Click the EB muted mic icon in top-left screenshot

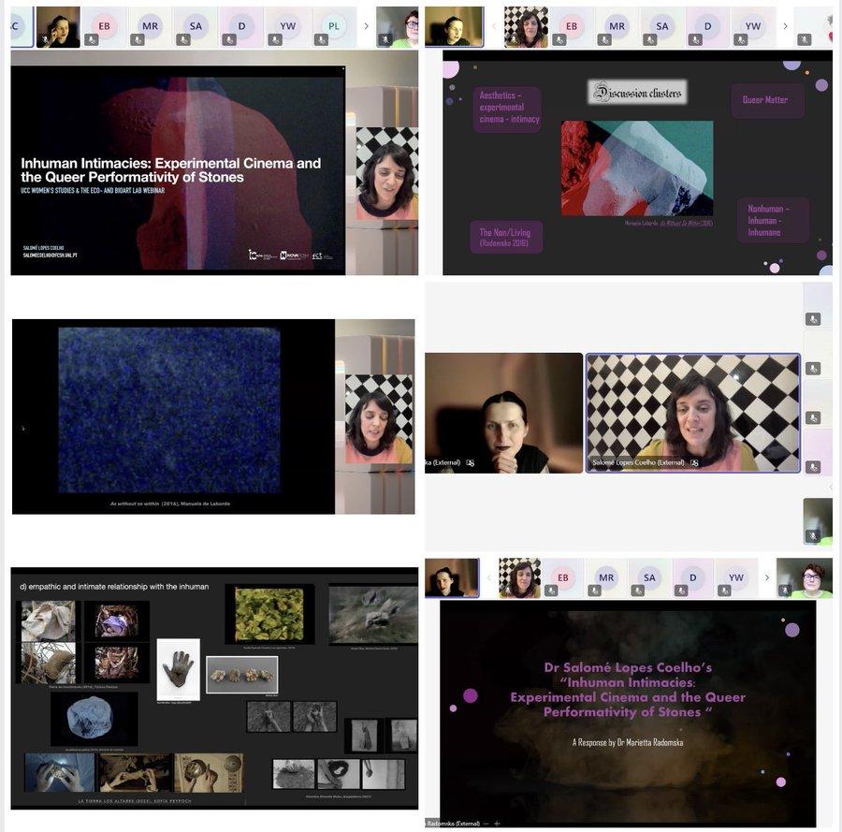coord(92,39)
